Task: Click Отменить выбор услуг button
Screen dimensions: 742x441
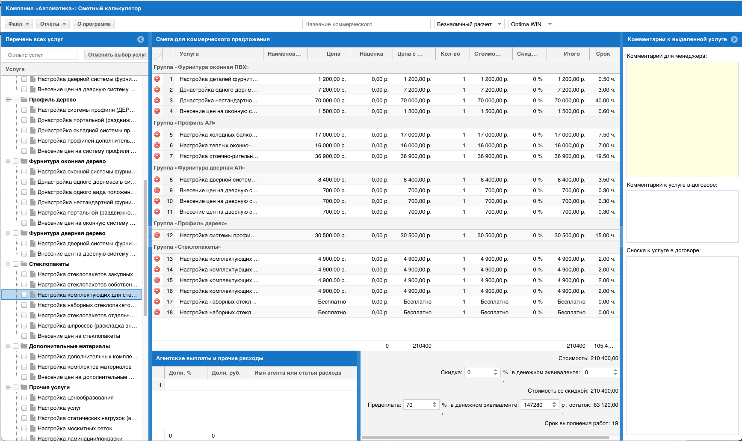Action: tap(117, 55)
